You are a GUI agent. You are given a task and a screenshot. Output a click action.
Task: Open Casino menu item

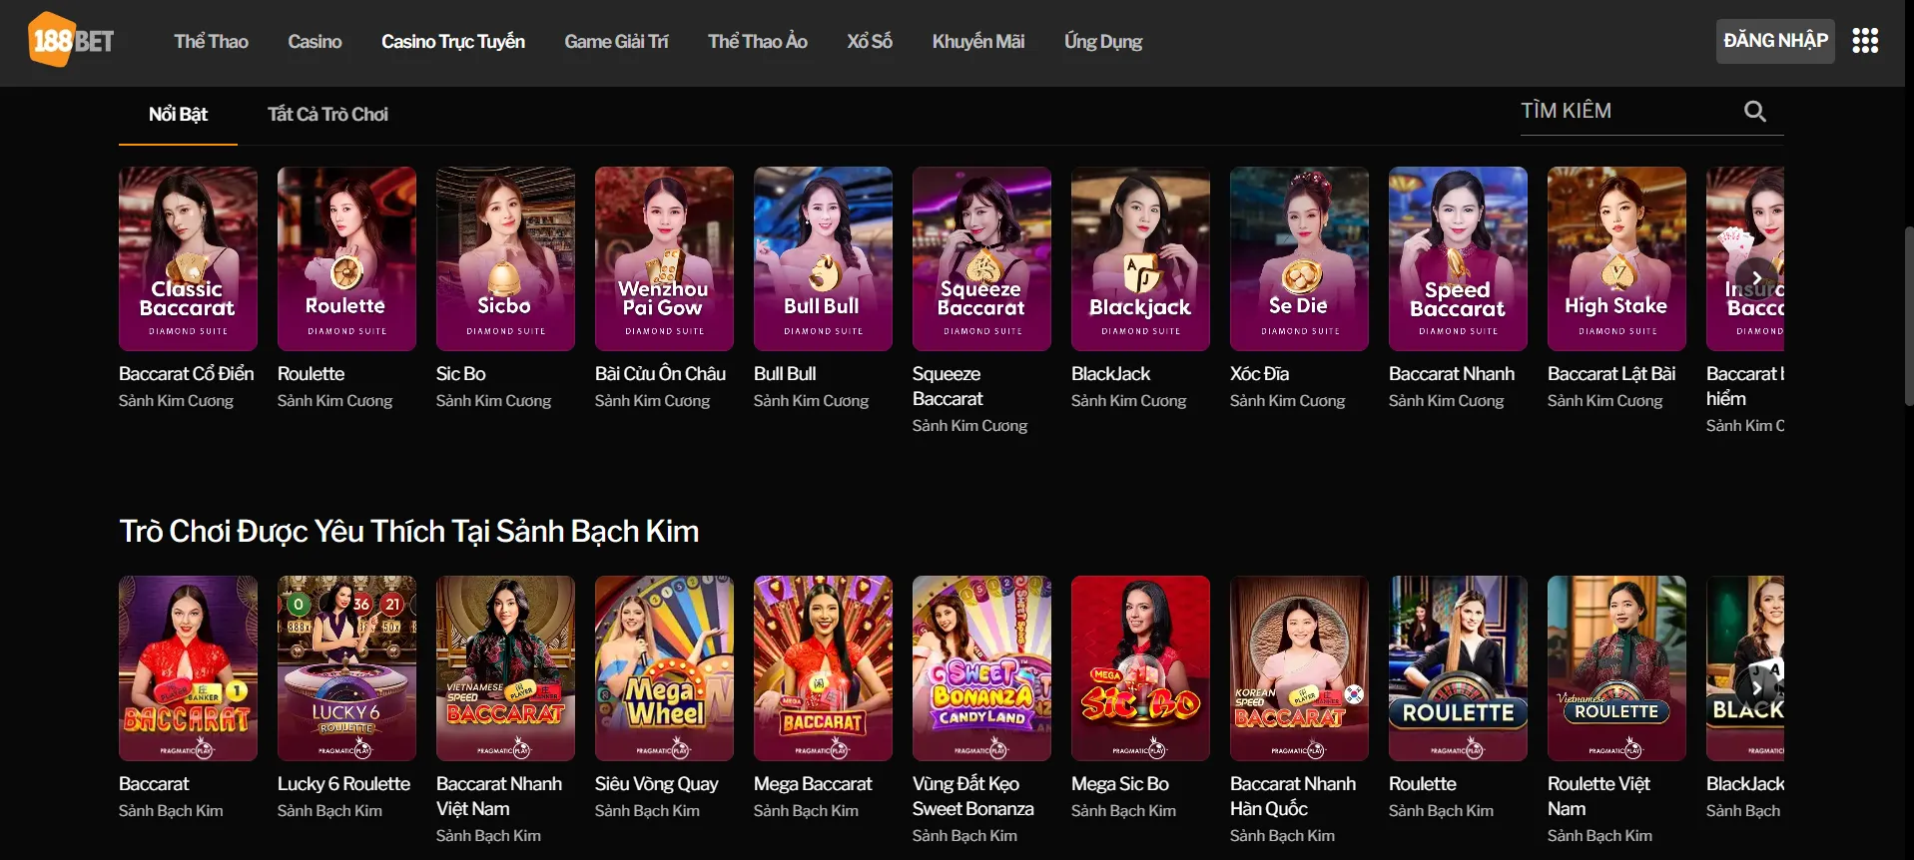pyautogui.click(x=315, y=41)
